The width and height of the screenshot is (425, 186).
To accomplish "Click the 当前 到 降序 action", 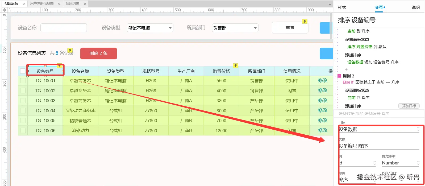I will 358,98.
